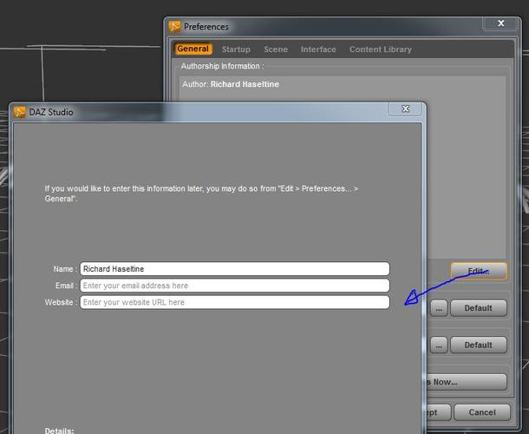Click the partially hidden 'Now...' button

pos(467,382)
